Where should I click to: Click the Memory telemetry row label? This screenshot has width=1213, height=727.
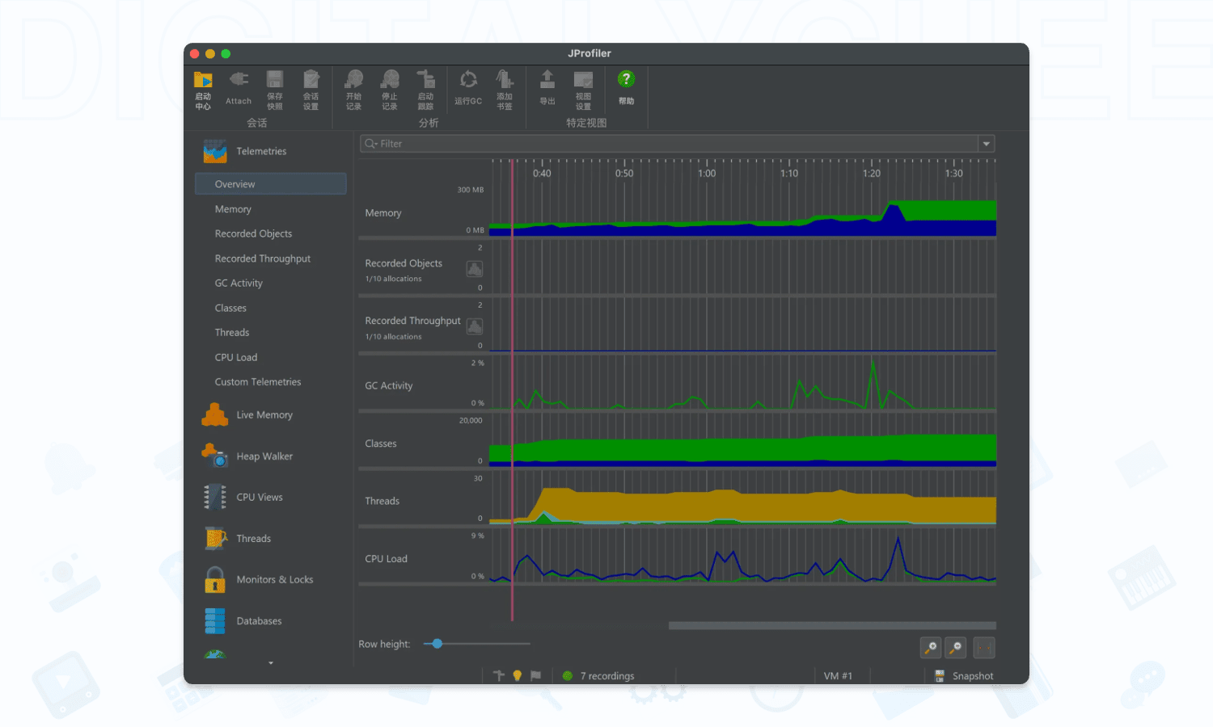point(383,213)
